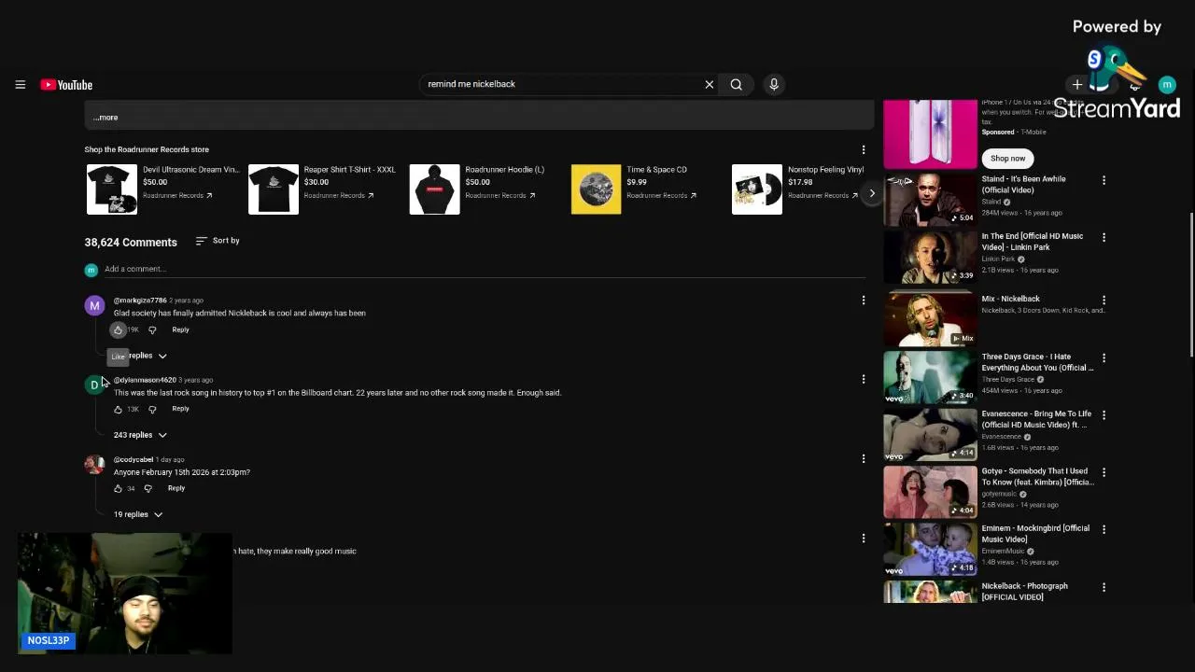Clear the search text with the X
The width and height of the screenshot is (1195, 672).
[x=710, y=84]
